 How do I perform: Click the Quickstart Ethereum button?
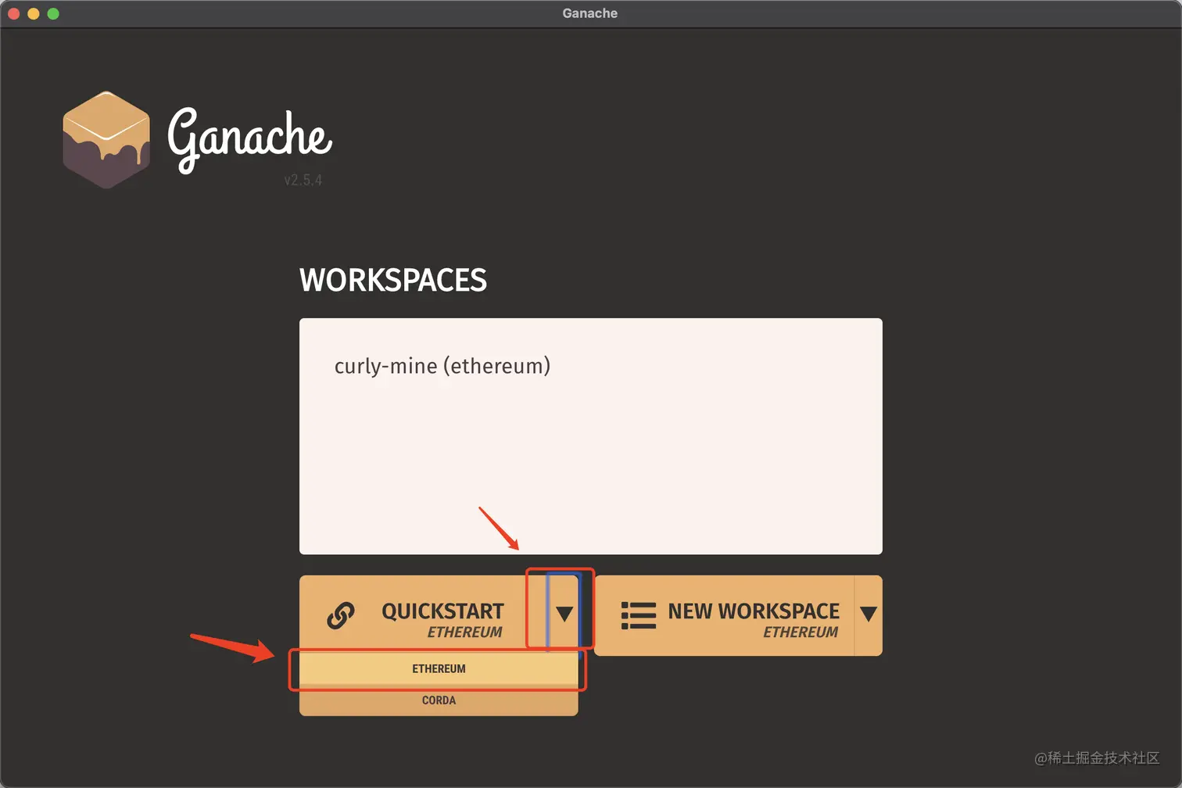click(x=423, y=615)
